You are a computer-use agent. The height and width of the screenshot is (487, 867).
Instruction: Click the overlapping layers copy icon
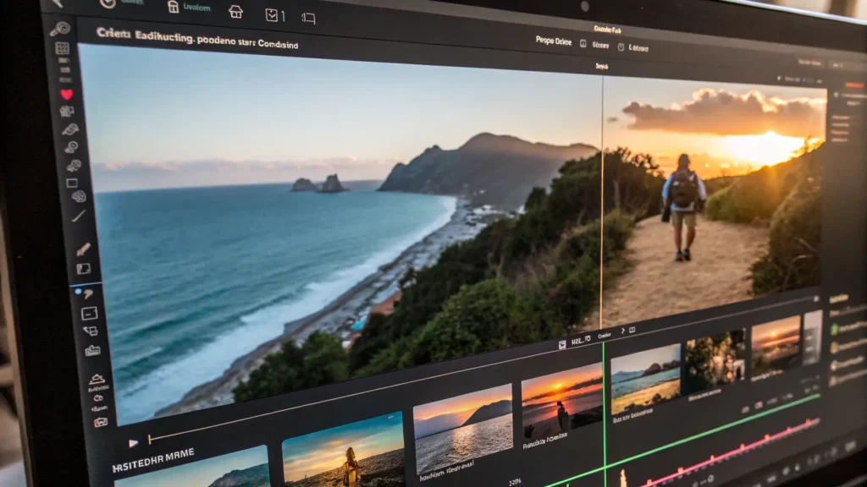point(91,331)
